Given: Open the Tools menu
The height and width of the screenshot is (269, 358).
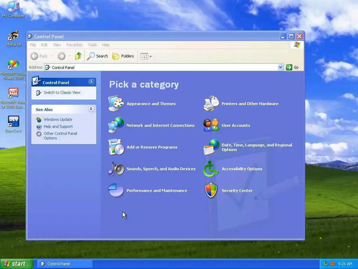Looking at the screenshot, I should tap(92, 45).
